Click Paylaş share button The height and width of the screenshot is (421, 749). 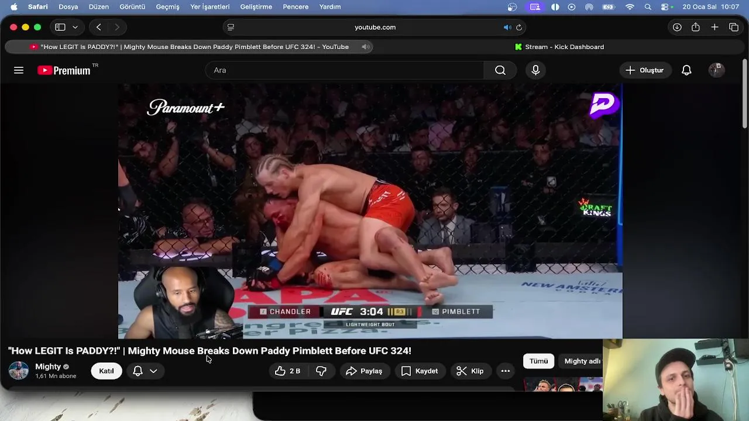tap(364, 371)
